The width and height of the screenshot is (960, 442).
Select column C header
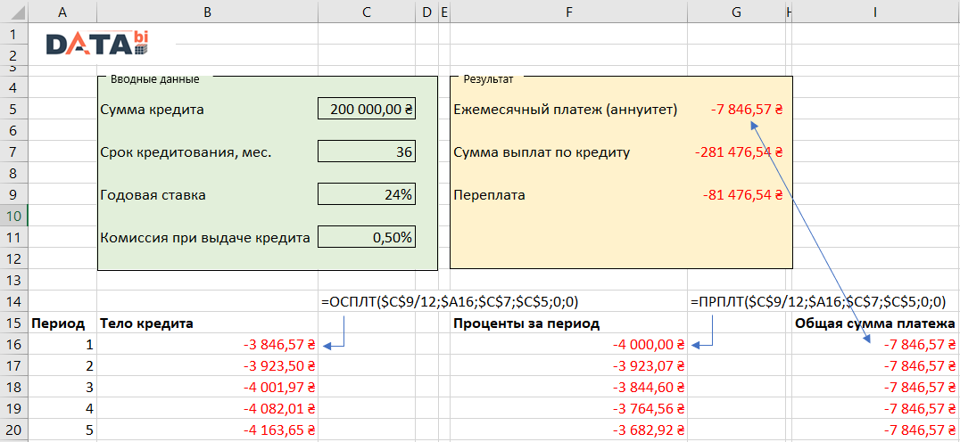[x=367, y=12]
